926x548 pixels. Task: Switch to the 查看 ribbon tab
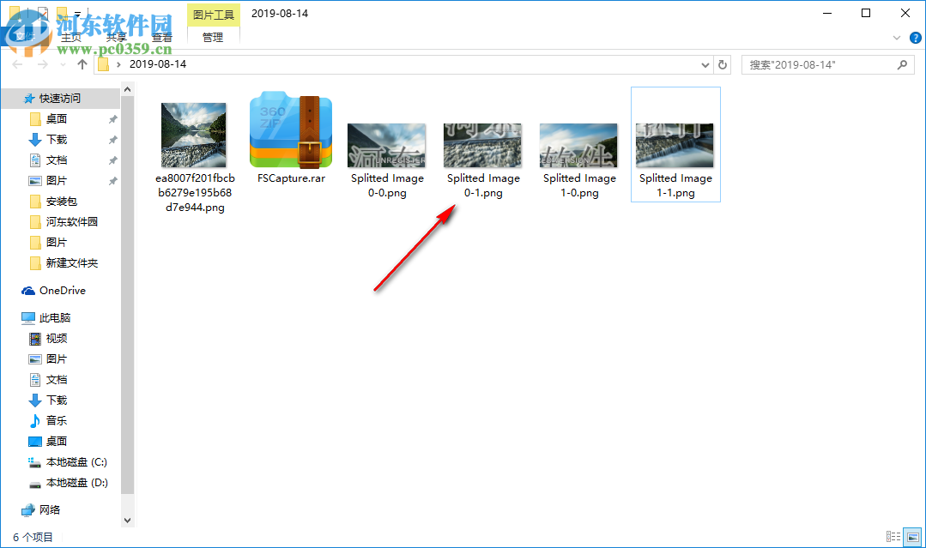pyautogui.click(x=162, y=37)
